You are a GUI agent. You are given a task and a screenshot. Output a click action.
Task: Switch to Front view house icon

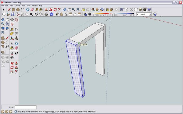(x=66, y=14)
